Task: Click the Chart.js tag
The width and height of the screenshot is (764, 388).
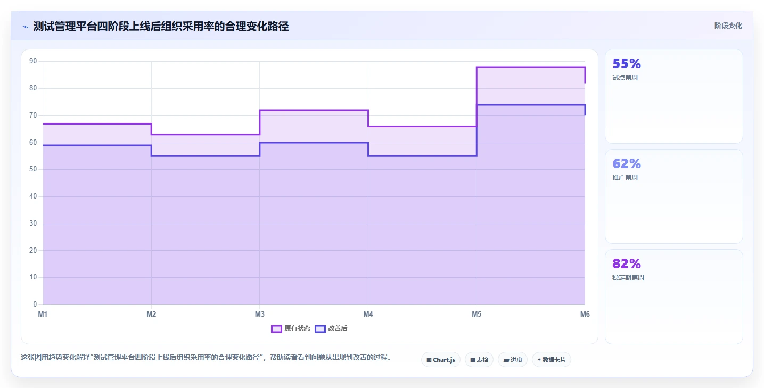Action: click(441, 360)
